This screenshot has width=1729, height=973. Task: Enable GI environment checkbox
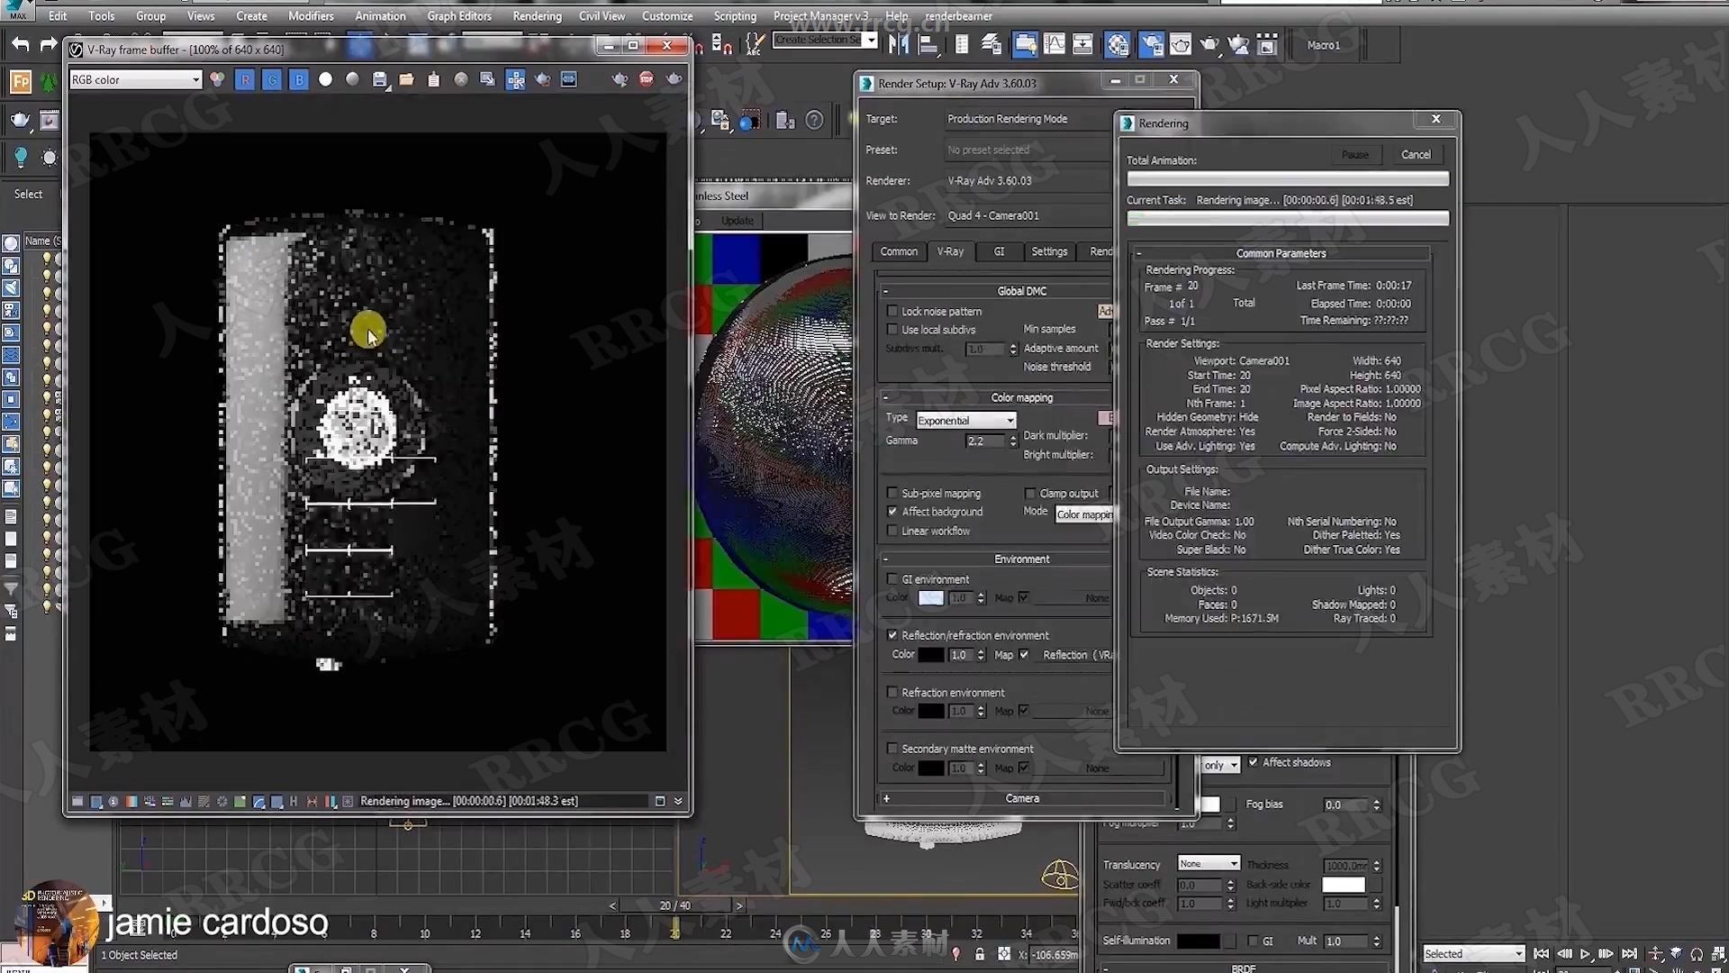click(x=892, y=579)
